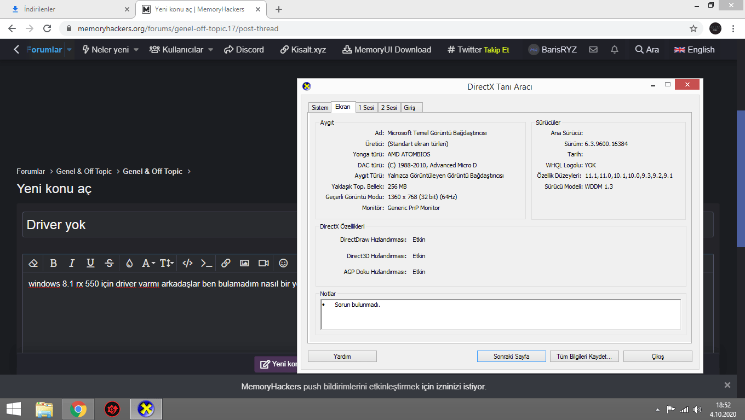Image resolution: width=745 pixels, height=420 pixels.
Task: Insert inline code with terminal icon
Action: 207,263
